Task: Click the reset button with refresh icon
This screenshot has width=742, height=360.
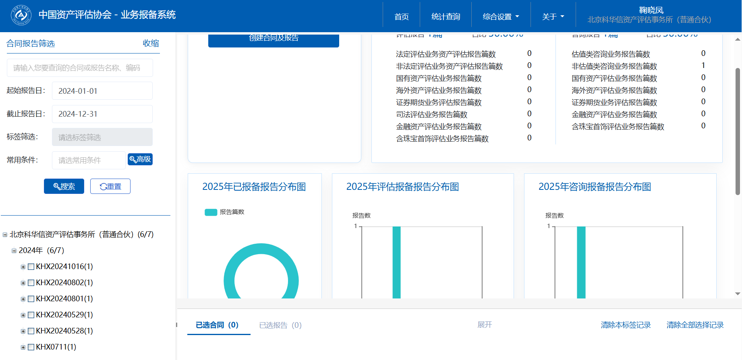Action: point(110,186)
